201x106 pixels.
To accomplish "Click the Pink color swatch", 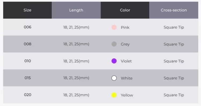I will [x=114, y=27].
